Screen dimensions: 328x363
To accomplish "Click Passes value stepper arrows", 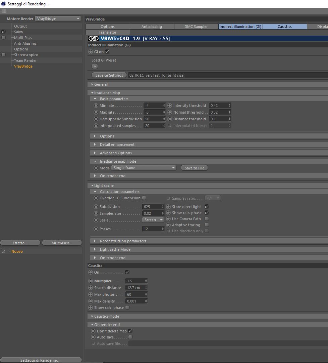I will point(163,229).
